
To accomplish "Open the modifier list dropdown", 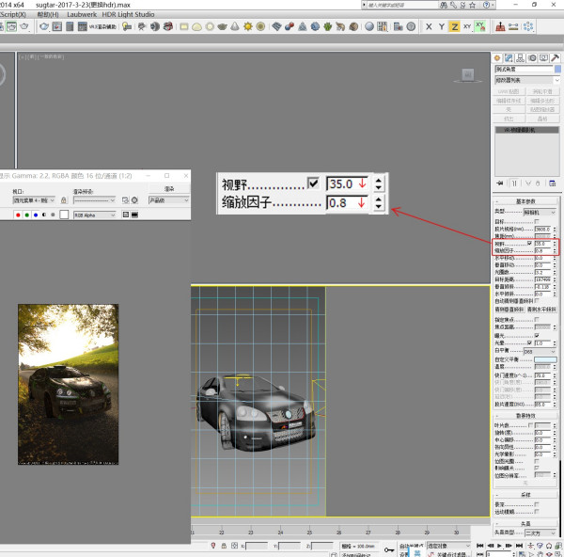I will pos(527,80).
